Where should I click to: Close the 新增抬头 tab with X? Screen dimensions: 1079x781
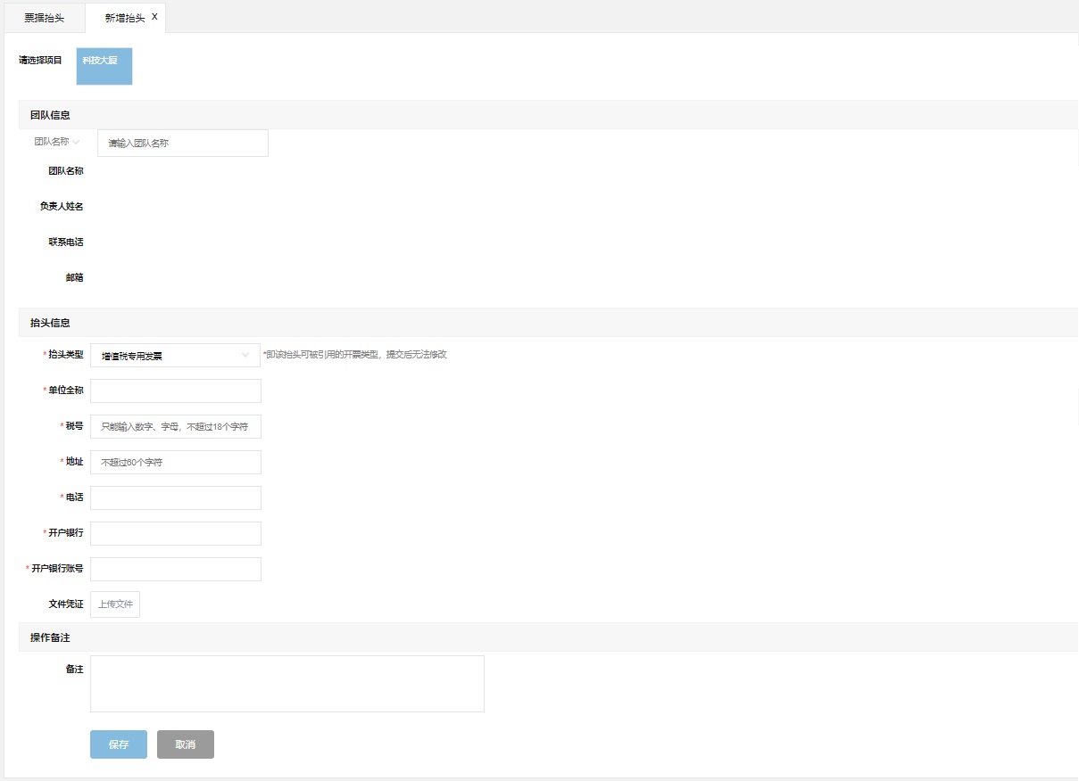(154, 17)
